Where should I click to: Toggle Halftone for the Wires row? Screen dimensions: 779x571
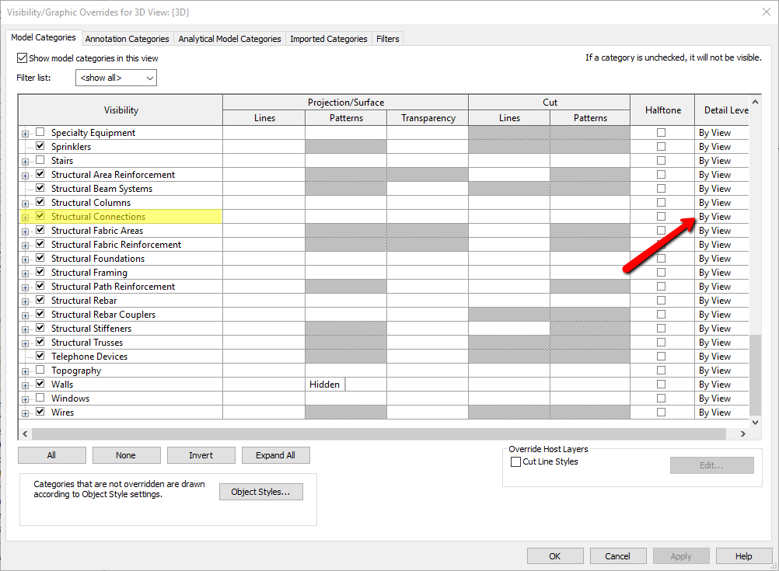(x=661, y=412)
